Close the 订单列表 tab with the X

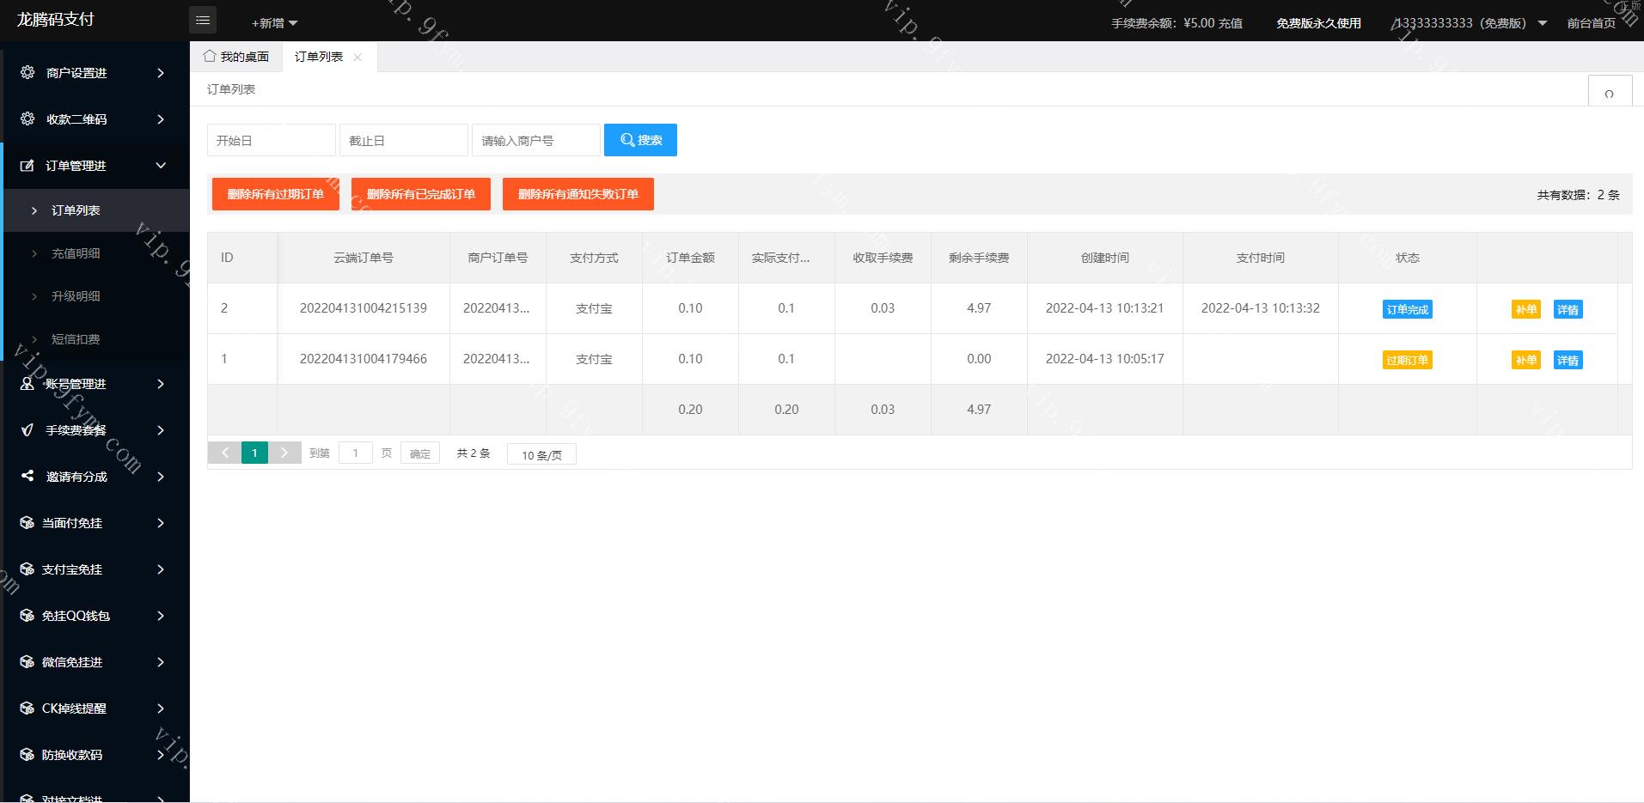point(358,58)
